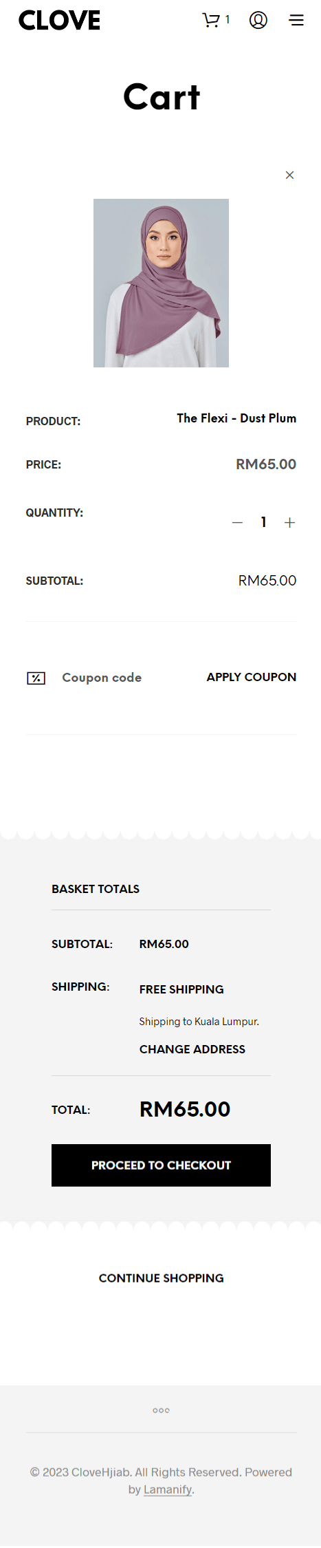Expand Change Address shipping form
This screenshot has width=321, height=1548.
[192, 1049]
